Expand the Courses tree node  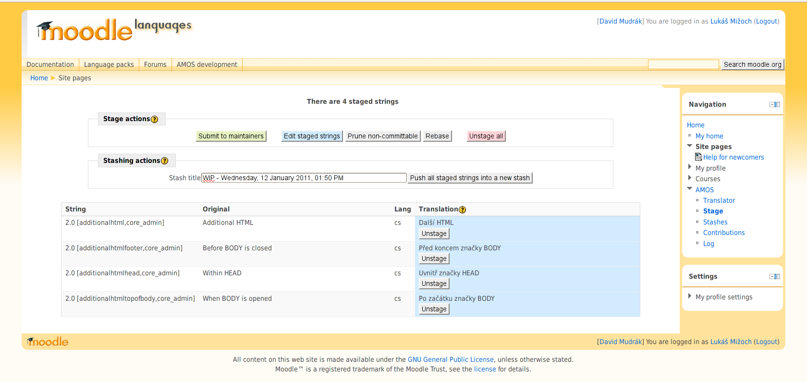[690, 178]
